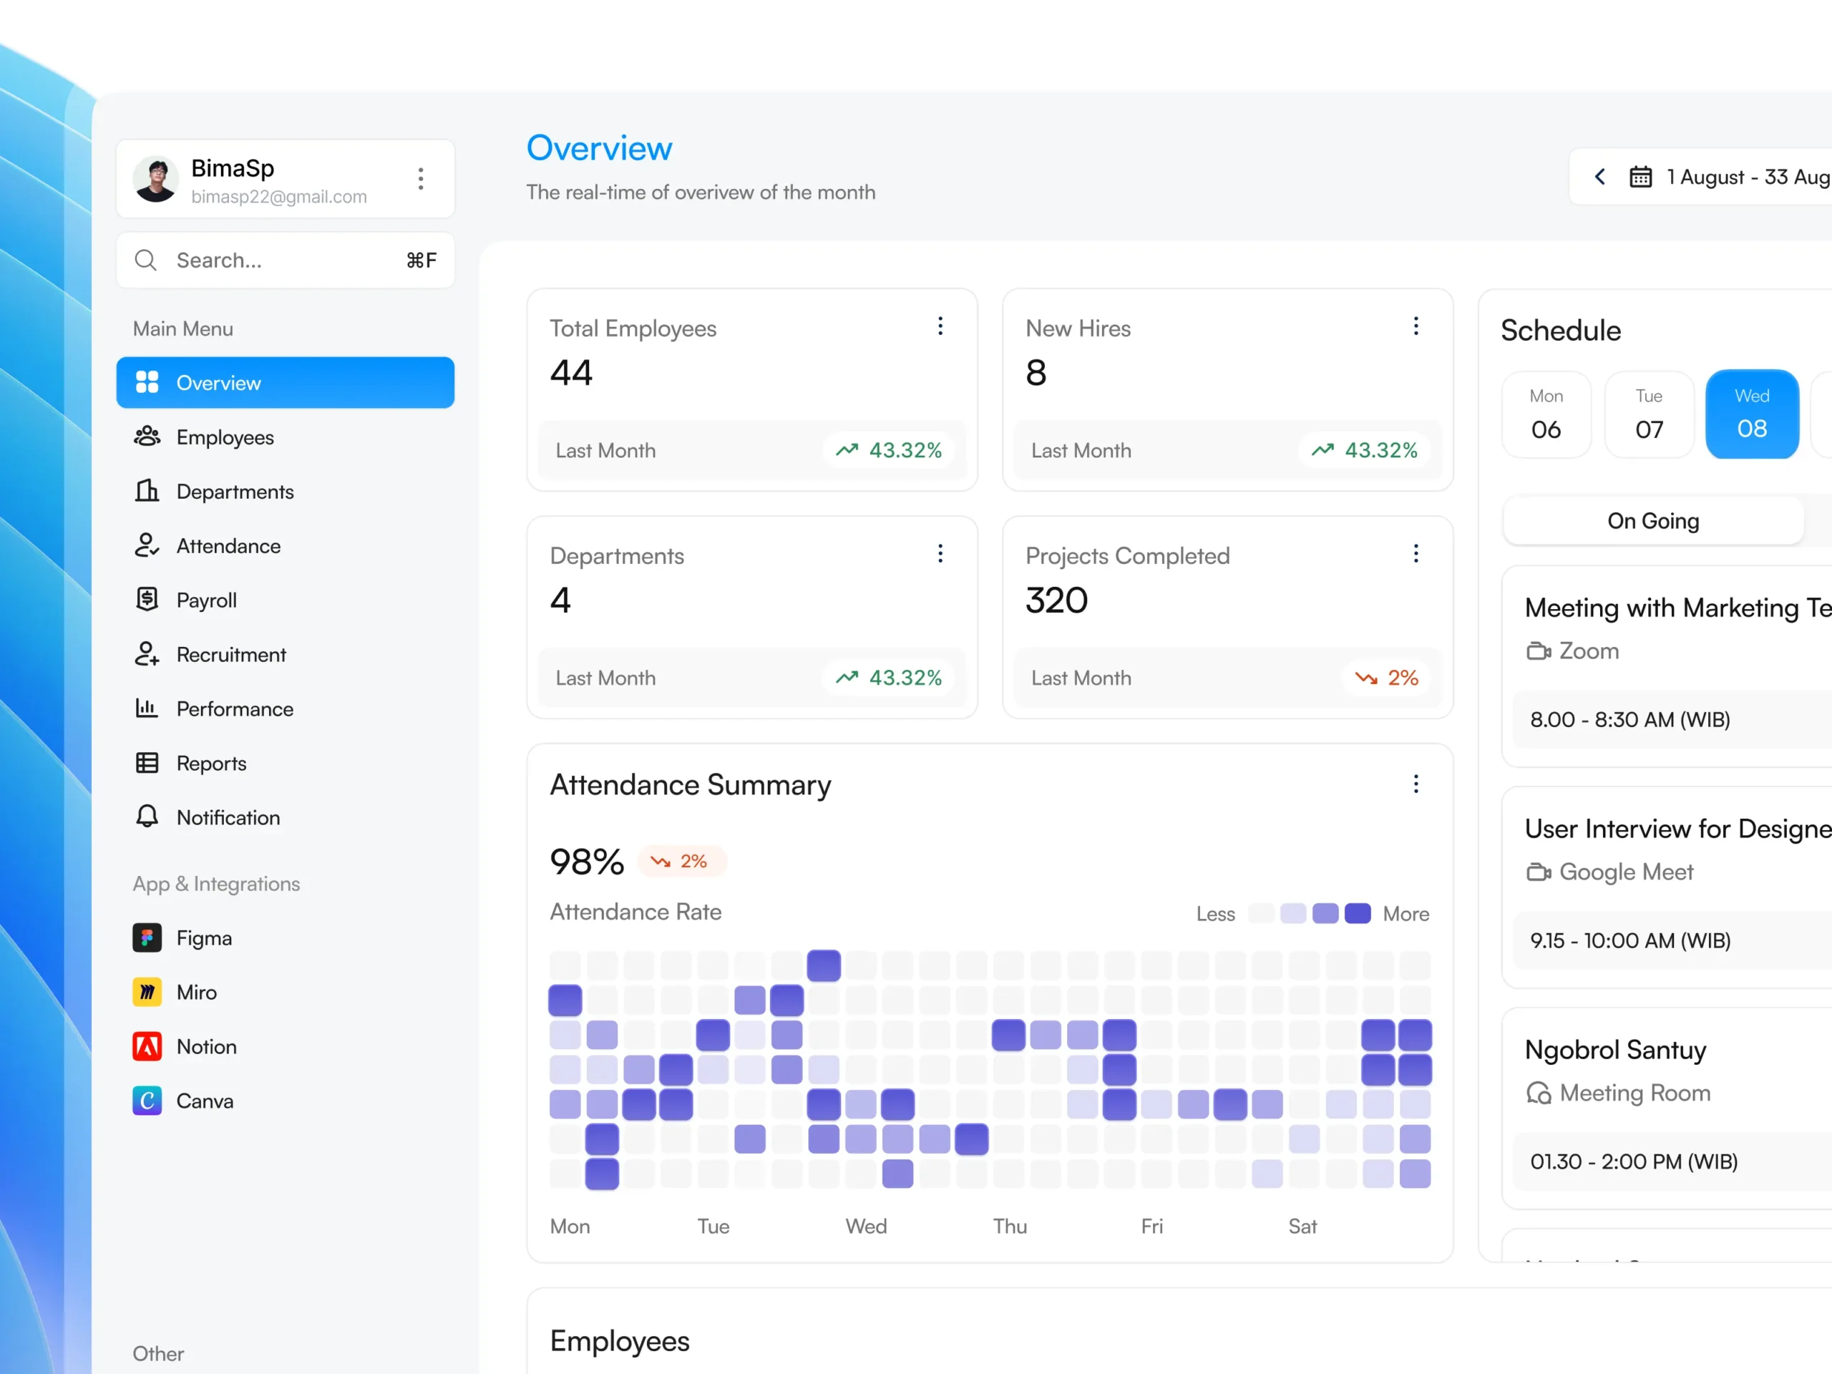This screenshot has width=1832, height=1374.
Task: Open the Total Employees card options menu
Action: coord(940,326)
